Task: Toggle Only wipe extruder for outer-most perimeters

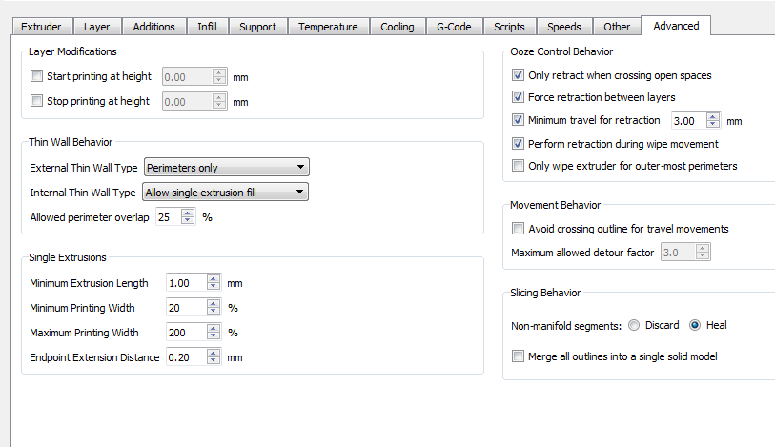Action: point(518,166)
